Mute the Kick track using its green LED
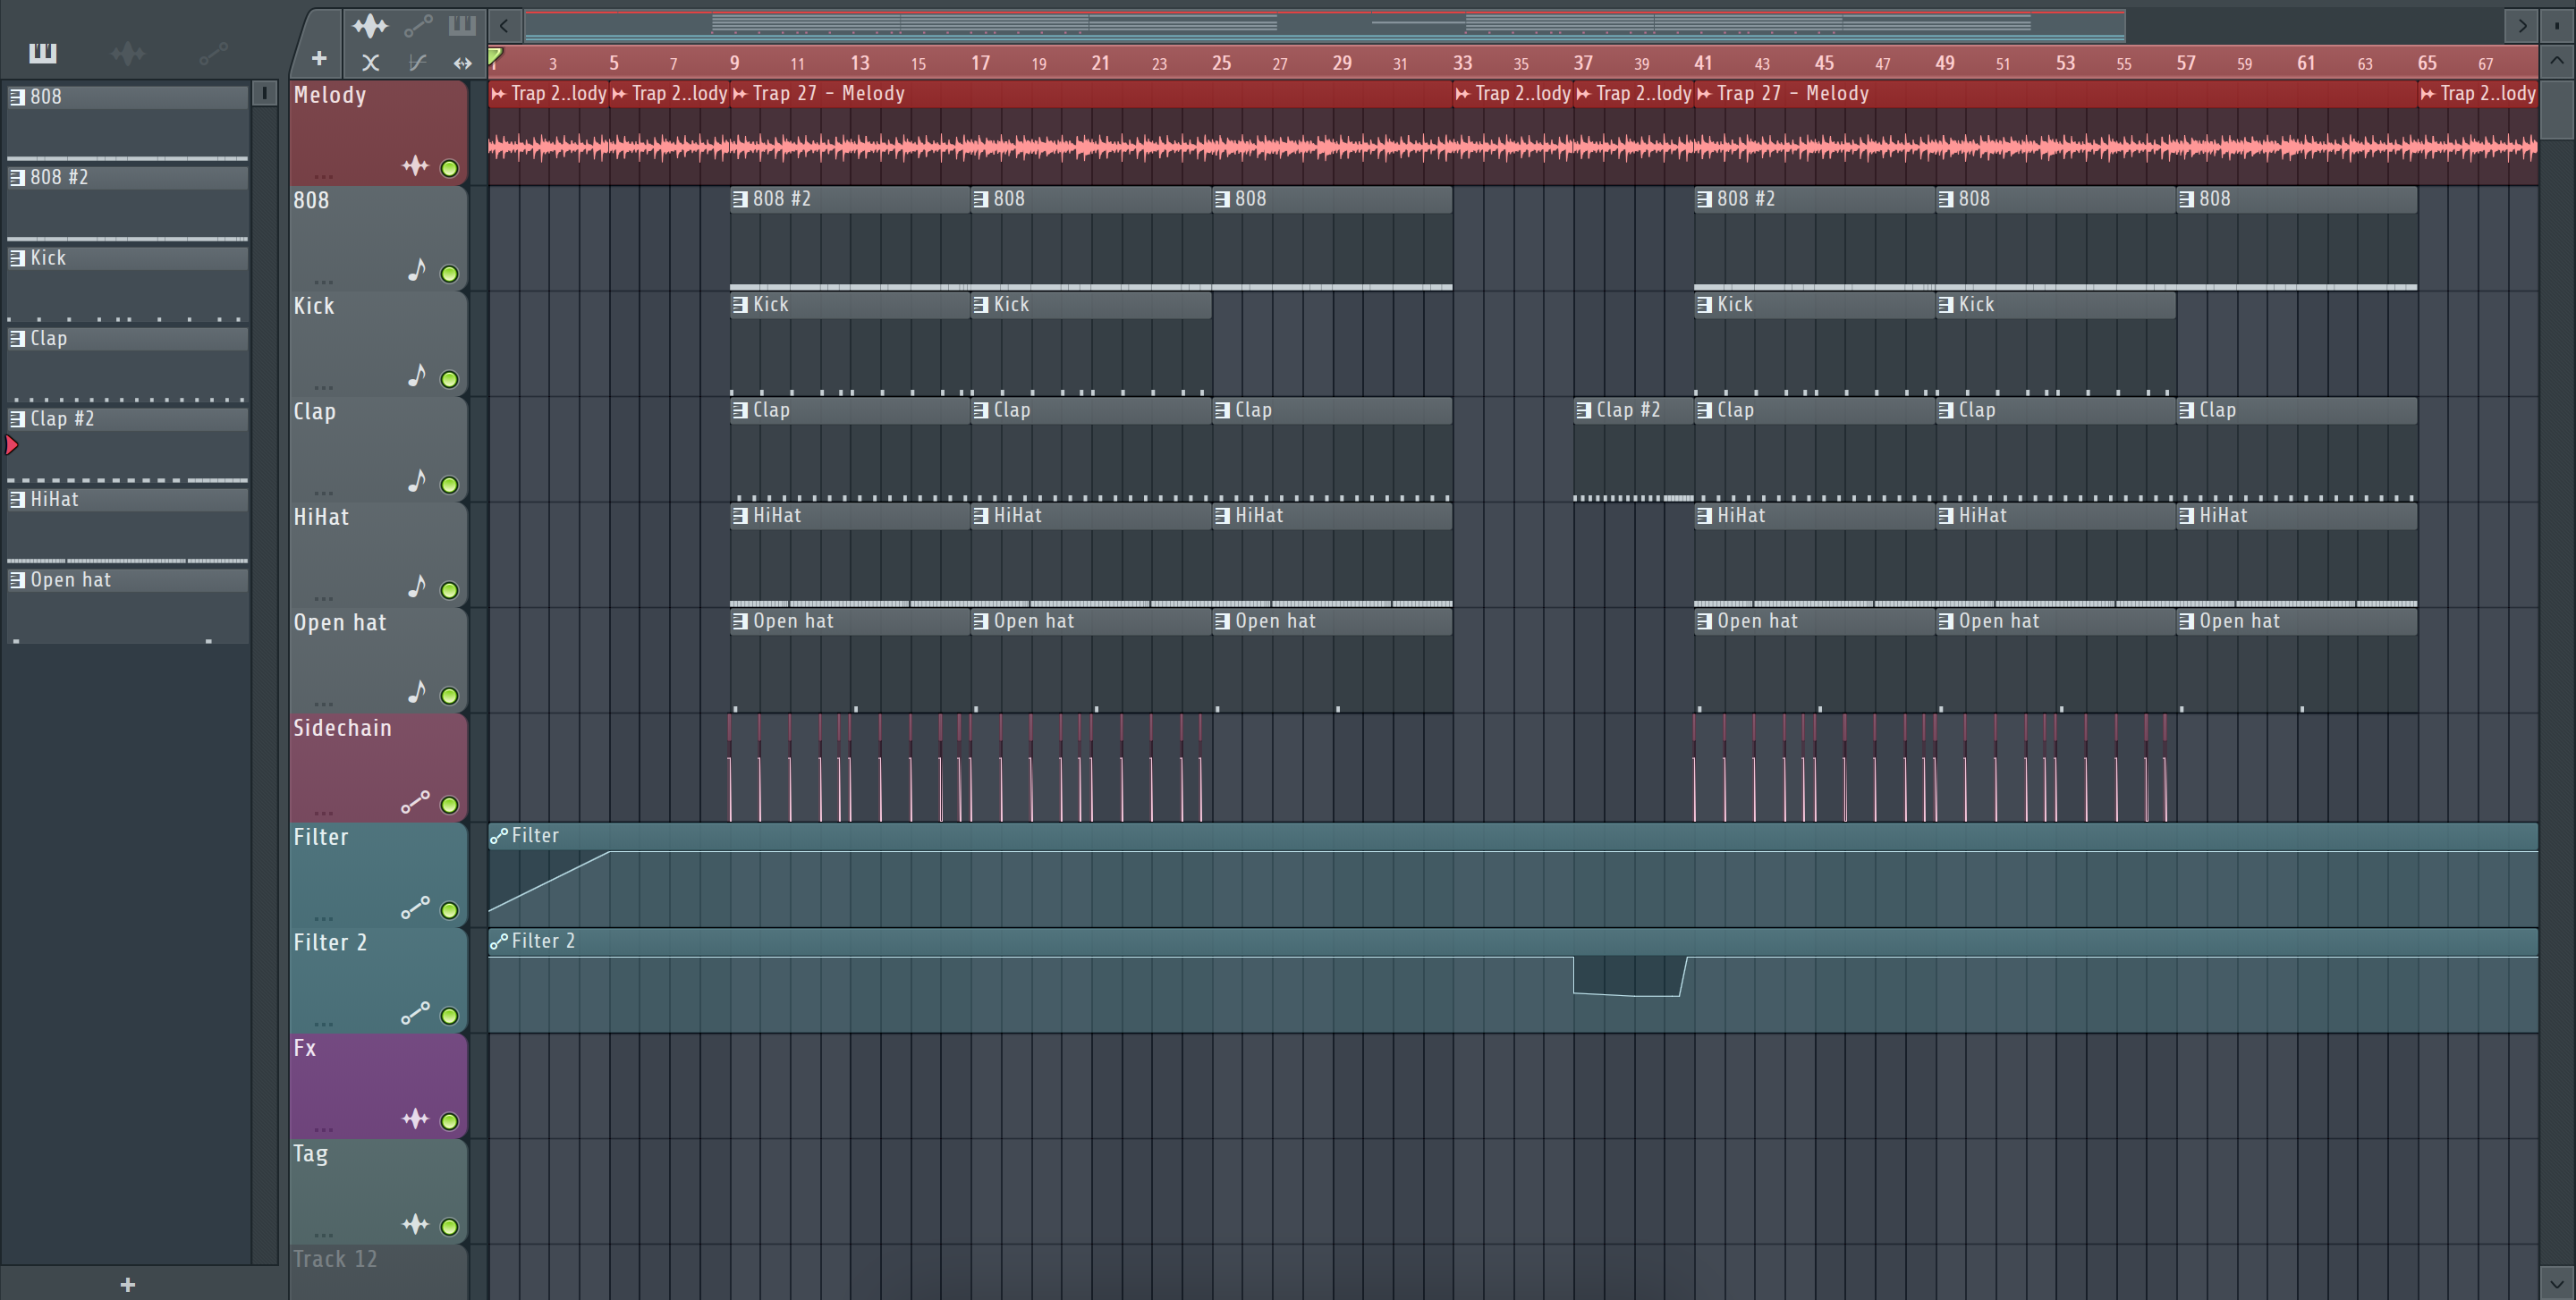The height and width of the screenshot is (1300, 2576). tap(450, 380)
